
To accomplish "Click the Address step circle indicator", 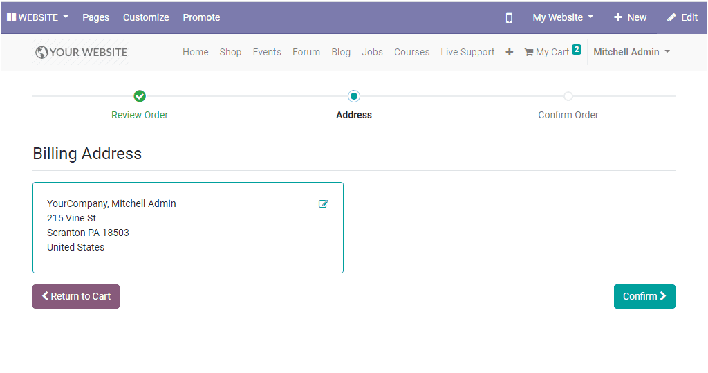I will point(354,96).
